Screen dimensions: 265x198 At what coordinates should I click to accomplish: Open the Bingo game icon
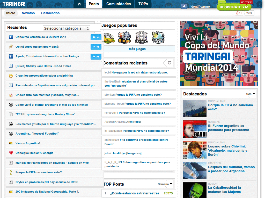tap(124, 37)
